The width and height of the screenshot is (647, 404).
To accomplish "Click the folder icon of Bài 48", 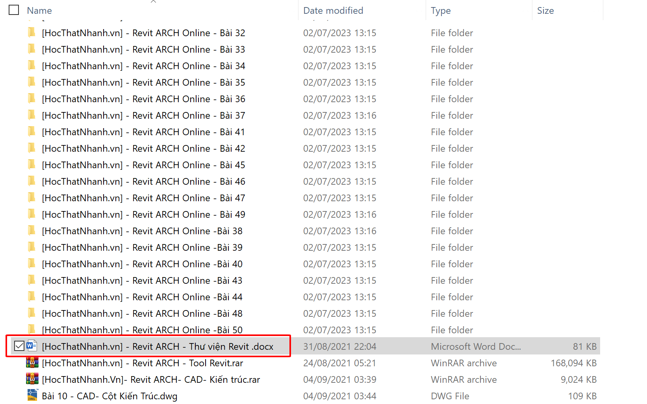I will (32, 313).
